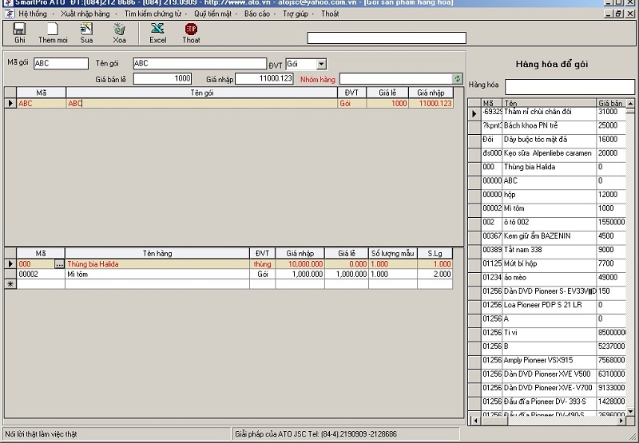Export using the Excel icon
This screenshot has height=443, width=639.
(x=157, y=29)
